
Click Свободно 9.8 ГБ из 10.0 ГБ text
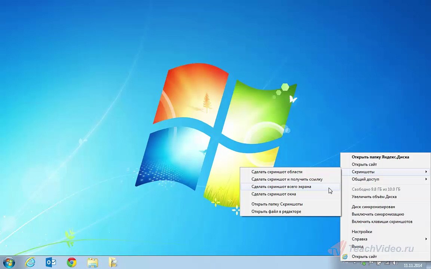[376, 189]
